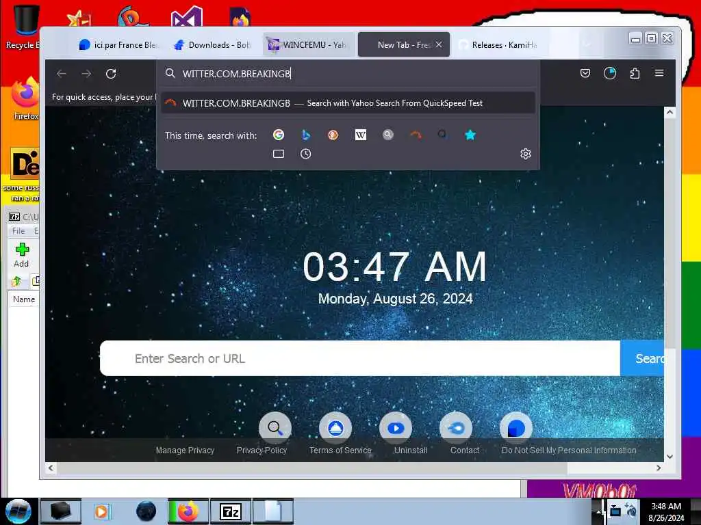Click the Name column header in 7-Zip

(24, 299)
